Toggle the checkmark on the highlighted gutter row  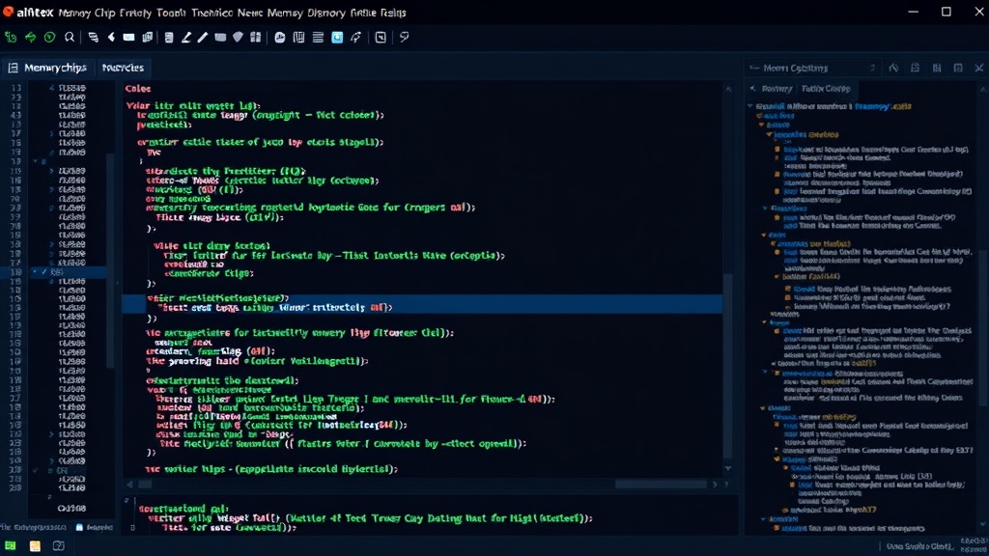[44, 271]
